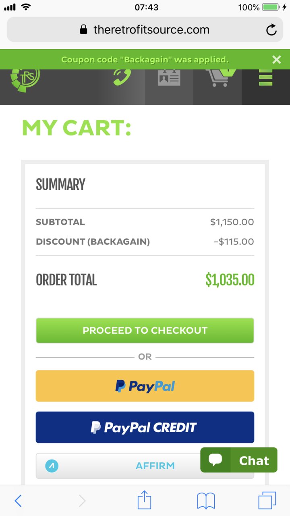This screenshot has height=516, width=290.
Task: Choose PayPal Credit payment option
Action: point(145,427)
